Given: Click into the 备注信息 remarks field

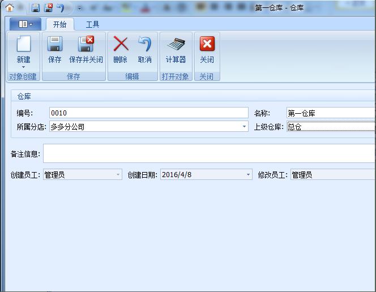Looking at the screenshot, I should 208,154.
